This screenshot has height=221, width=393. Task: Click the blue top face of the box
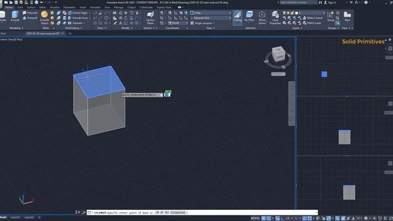click(x=99, y=82)
